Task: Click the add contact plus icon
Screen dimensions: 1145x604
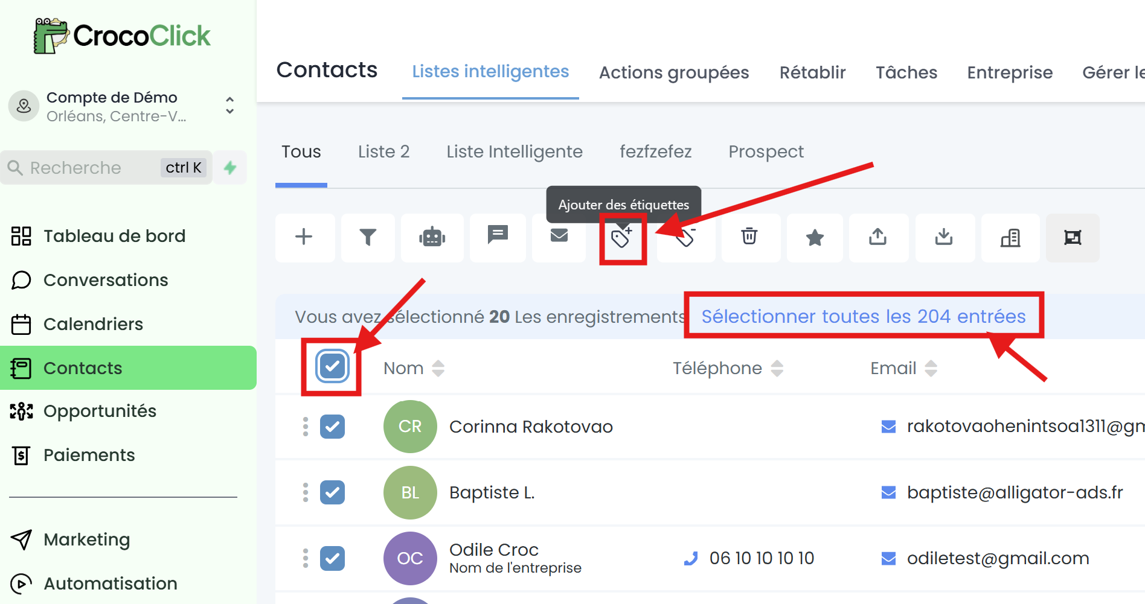Action: 304,237
